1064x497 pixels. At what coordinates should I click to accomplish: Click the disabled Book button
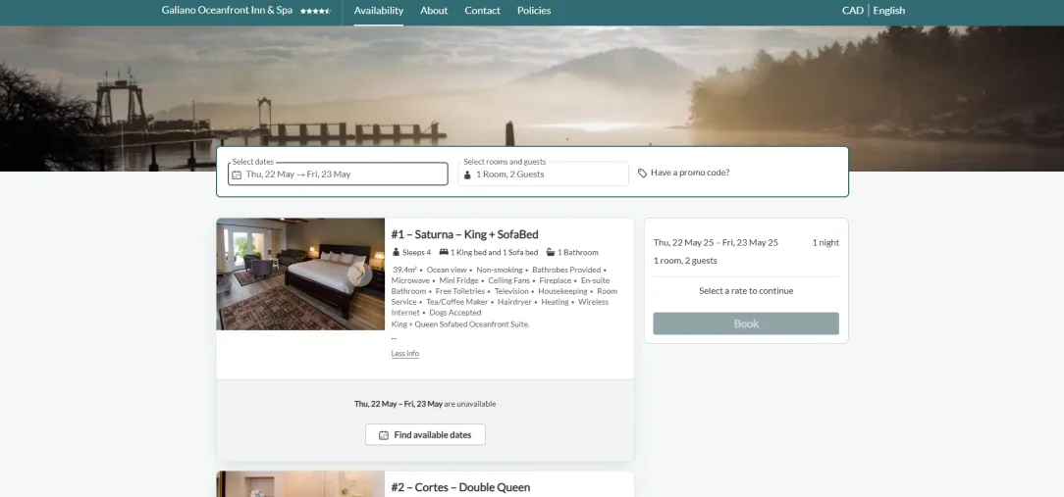746,323
